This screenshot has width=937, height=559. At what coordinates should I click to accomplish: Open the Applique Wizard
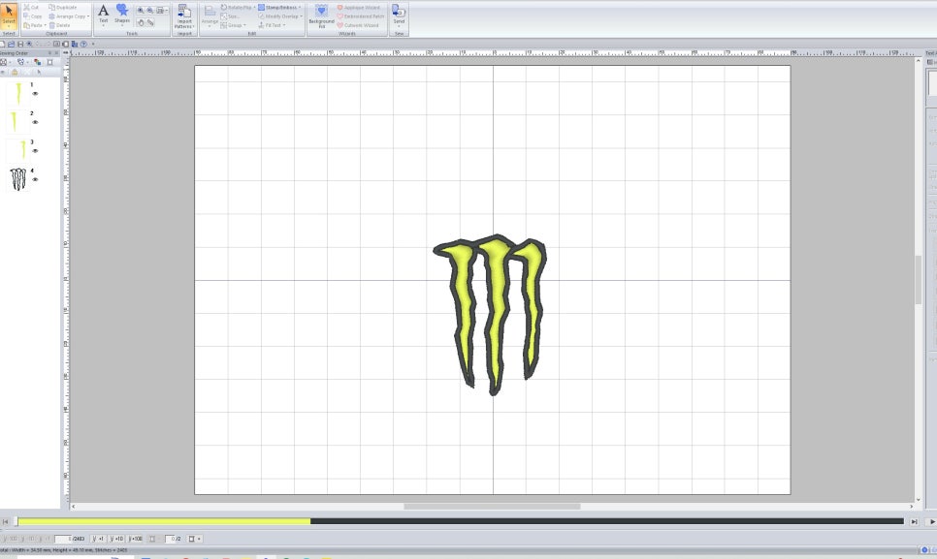(359, 7)
